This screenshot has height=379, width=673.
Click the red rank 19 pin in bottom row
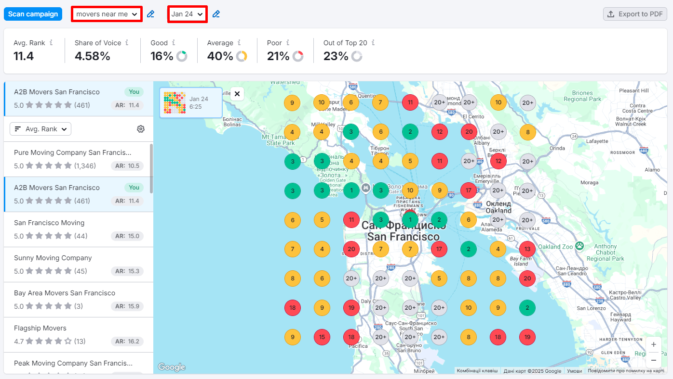click(x=527, y=337)
